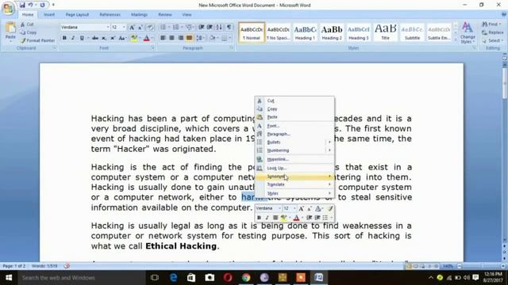The width and height of the screenshot is (508, 285).
Task: Open Numbering dropdown in ribbon
Action: (x=182, y=28)
